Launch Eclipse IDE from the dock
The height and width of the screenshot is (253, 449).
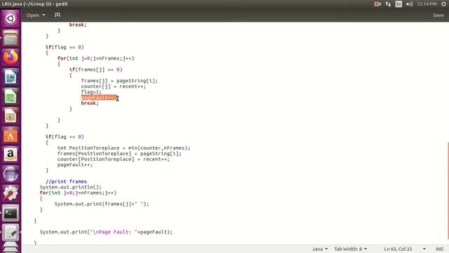click(11, 174)
